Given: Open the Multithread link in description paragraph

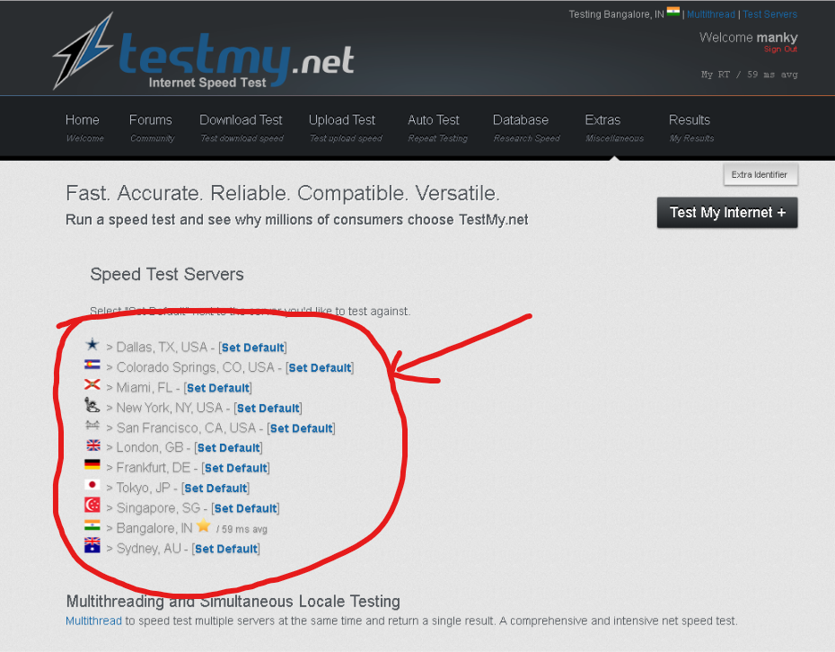Looking at the screenshot, I should tap(93, 621).
